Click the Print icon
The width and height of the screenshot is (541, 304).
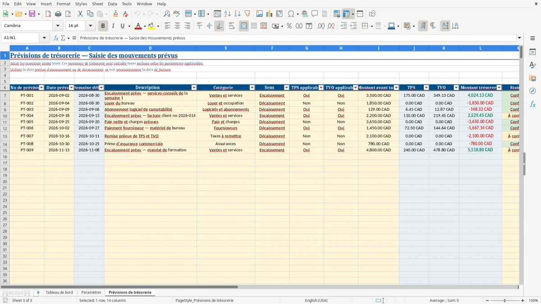(58, 14)
